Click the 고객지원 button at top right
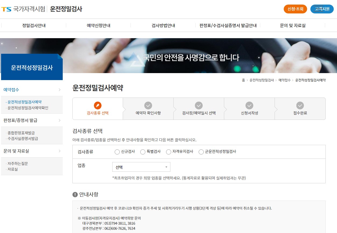This screenshot has width=337, height=233. 322,9
